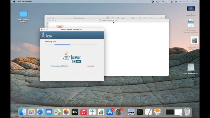The width and height of the screenshot is (210, 118).
Task: Switch Downloads window to column view
Action: (118, 18)
